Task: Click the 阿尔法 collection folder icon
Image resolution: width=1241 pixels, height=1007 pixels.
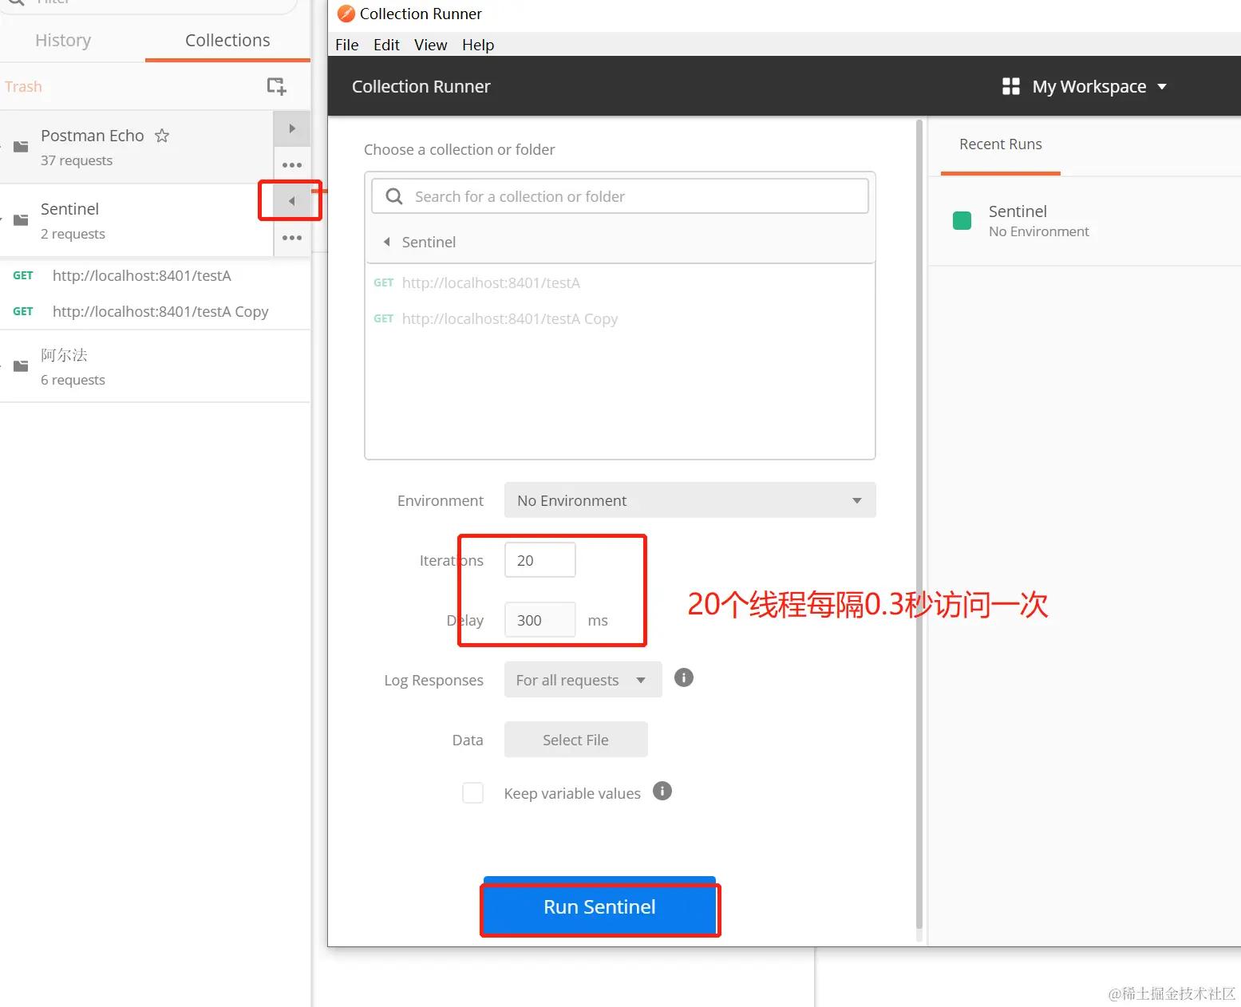Action: 21,366
